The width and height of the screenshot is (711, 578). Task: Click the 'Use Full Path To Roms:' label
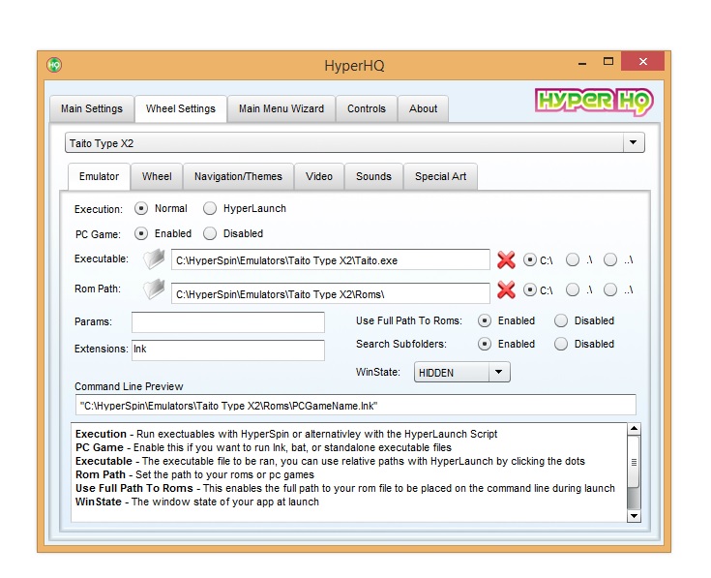[409, 320]
